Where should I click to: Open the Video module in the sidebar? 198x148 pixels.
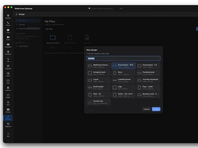(x=8, y=38)
